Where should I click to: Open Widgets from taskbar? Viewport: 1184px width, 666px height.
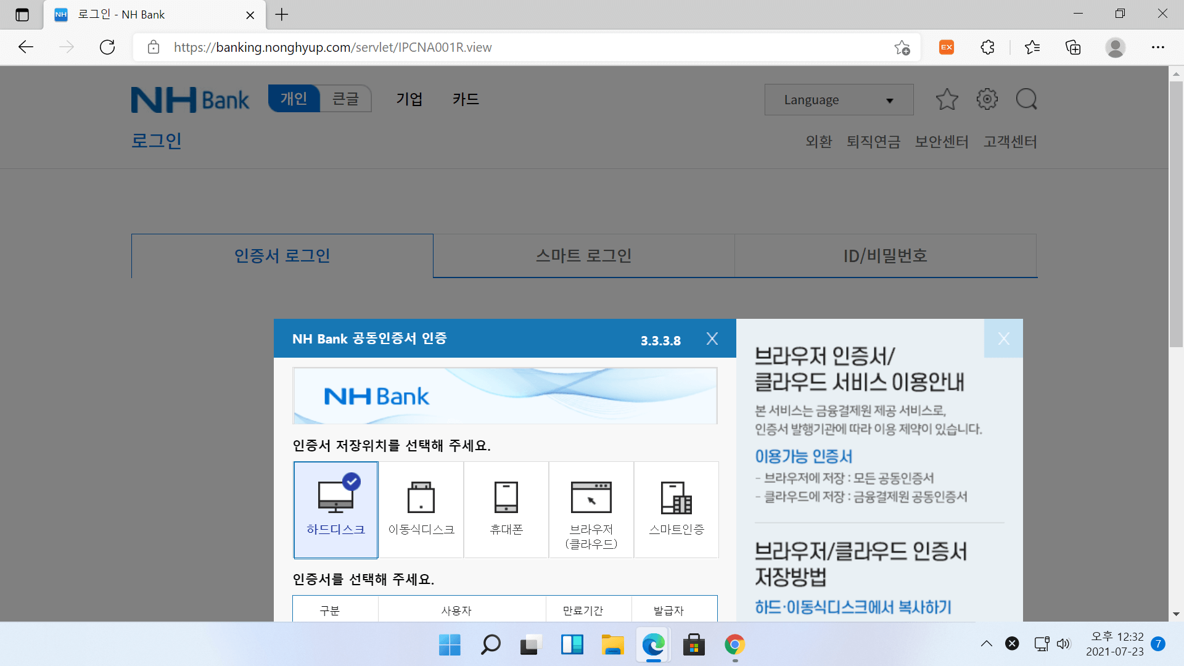572,645
